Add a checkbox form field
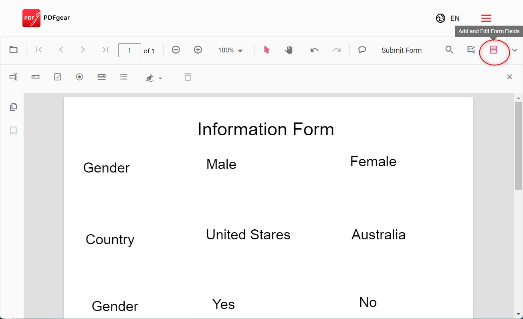Image resolution: width=523 pixels, height=319 pixels. tap(57, 77)
